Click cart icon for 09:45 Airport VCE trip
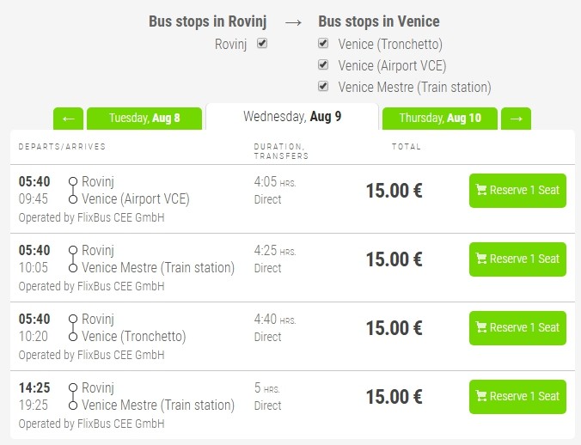 pyautogui.click(x=481, y=190)
